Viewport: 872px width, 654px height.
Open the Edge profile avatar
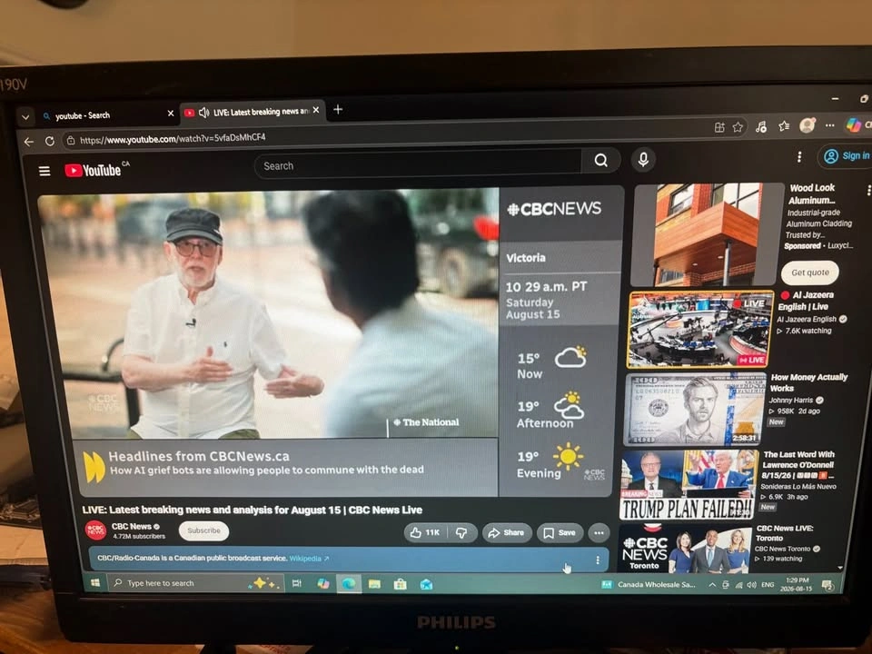click(x=807, y=125)
